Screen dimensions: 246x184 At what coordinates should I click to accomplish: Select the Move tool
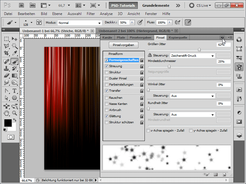tap(14, 39)
